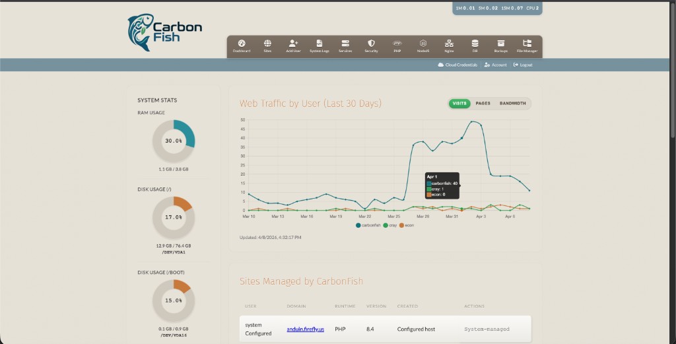The width and height of the screenshot is (676, 344).
Task: Open the DB database icon
Action: [x=475, y=43]
